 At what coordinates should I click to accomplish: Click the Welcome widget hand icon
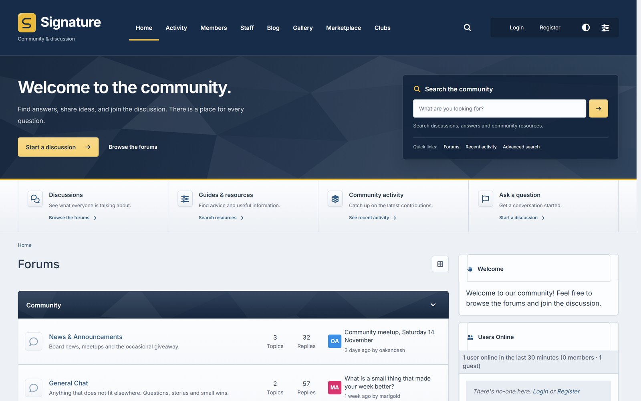[470, 269]
